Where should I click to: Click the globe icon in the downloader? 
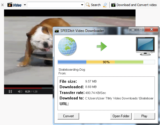click(67, 46)
